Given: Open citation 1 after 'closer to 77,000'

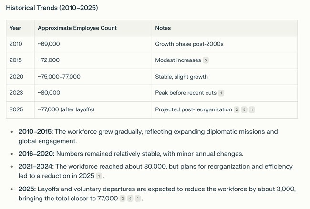Looking at the screenshot, I should coord(138,199).
